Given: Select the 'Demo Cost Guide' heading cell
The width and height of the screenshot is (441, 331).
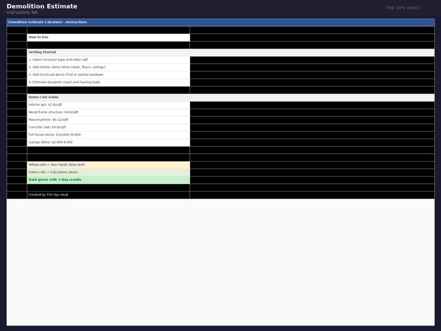Looking at the screenshot, I should [108, 97].
